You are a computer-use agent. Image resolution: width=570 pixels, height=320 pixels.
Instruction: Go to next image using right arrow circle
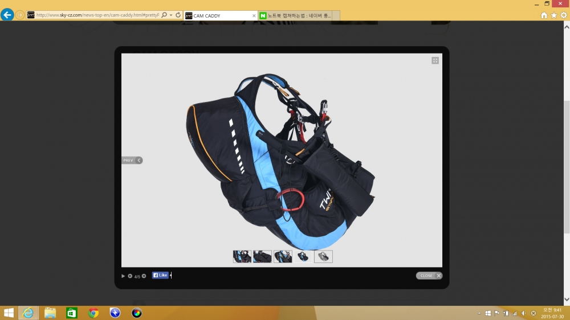coord(144,276)
